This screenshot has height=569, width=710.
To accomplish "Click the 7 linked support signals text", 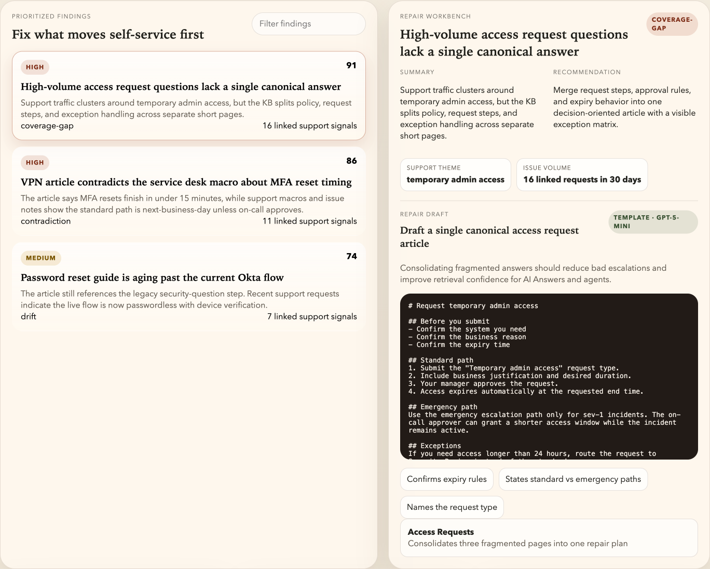I will pyautogui.click(x=312, y=316).
